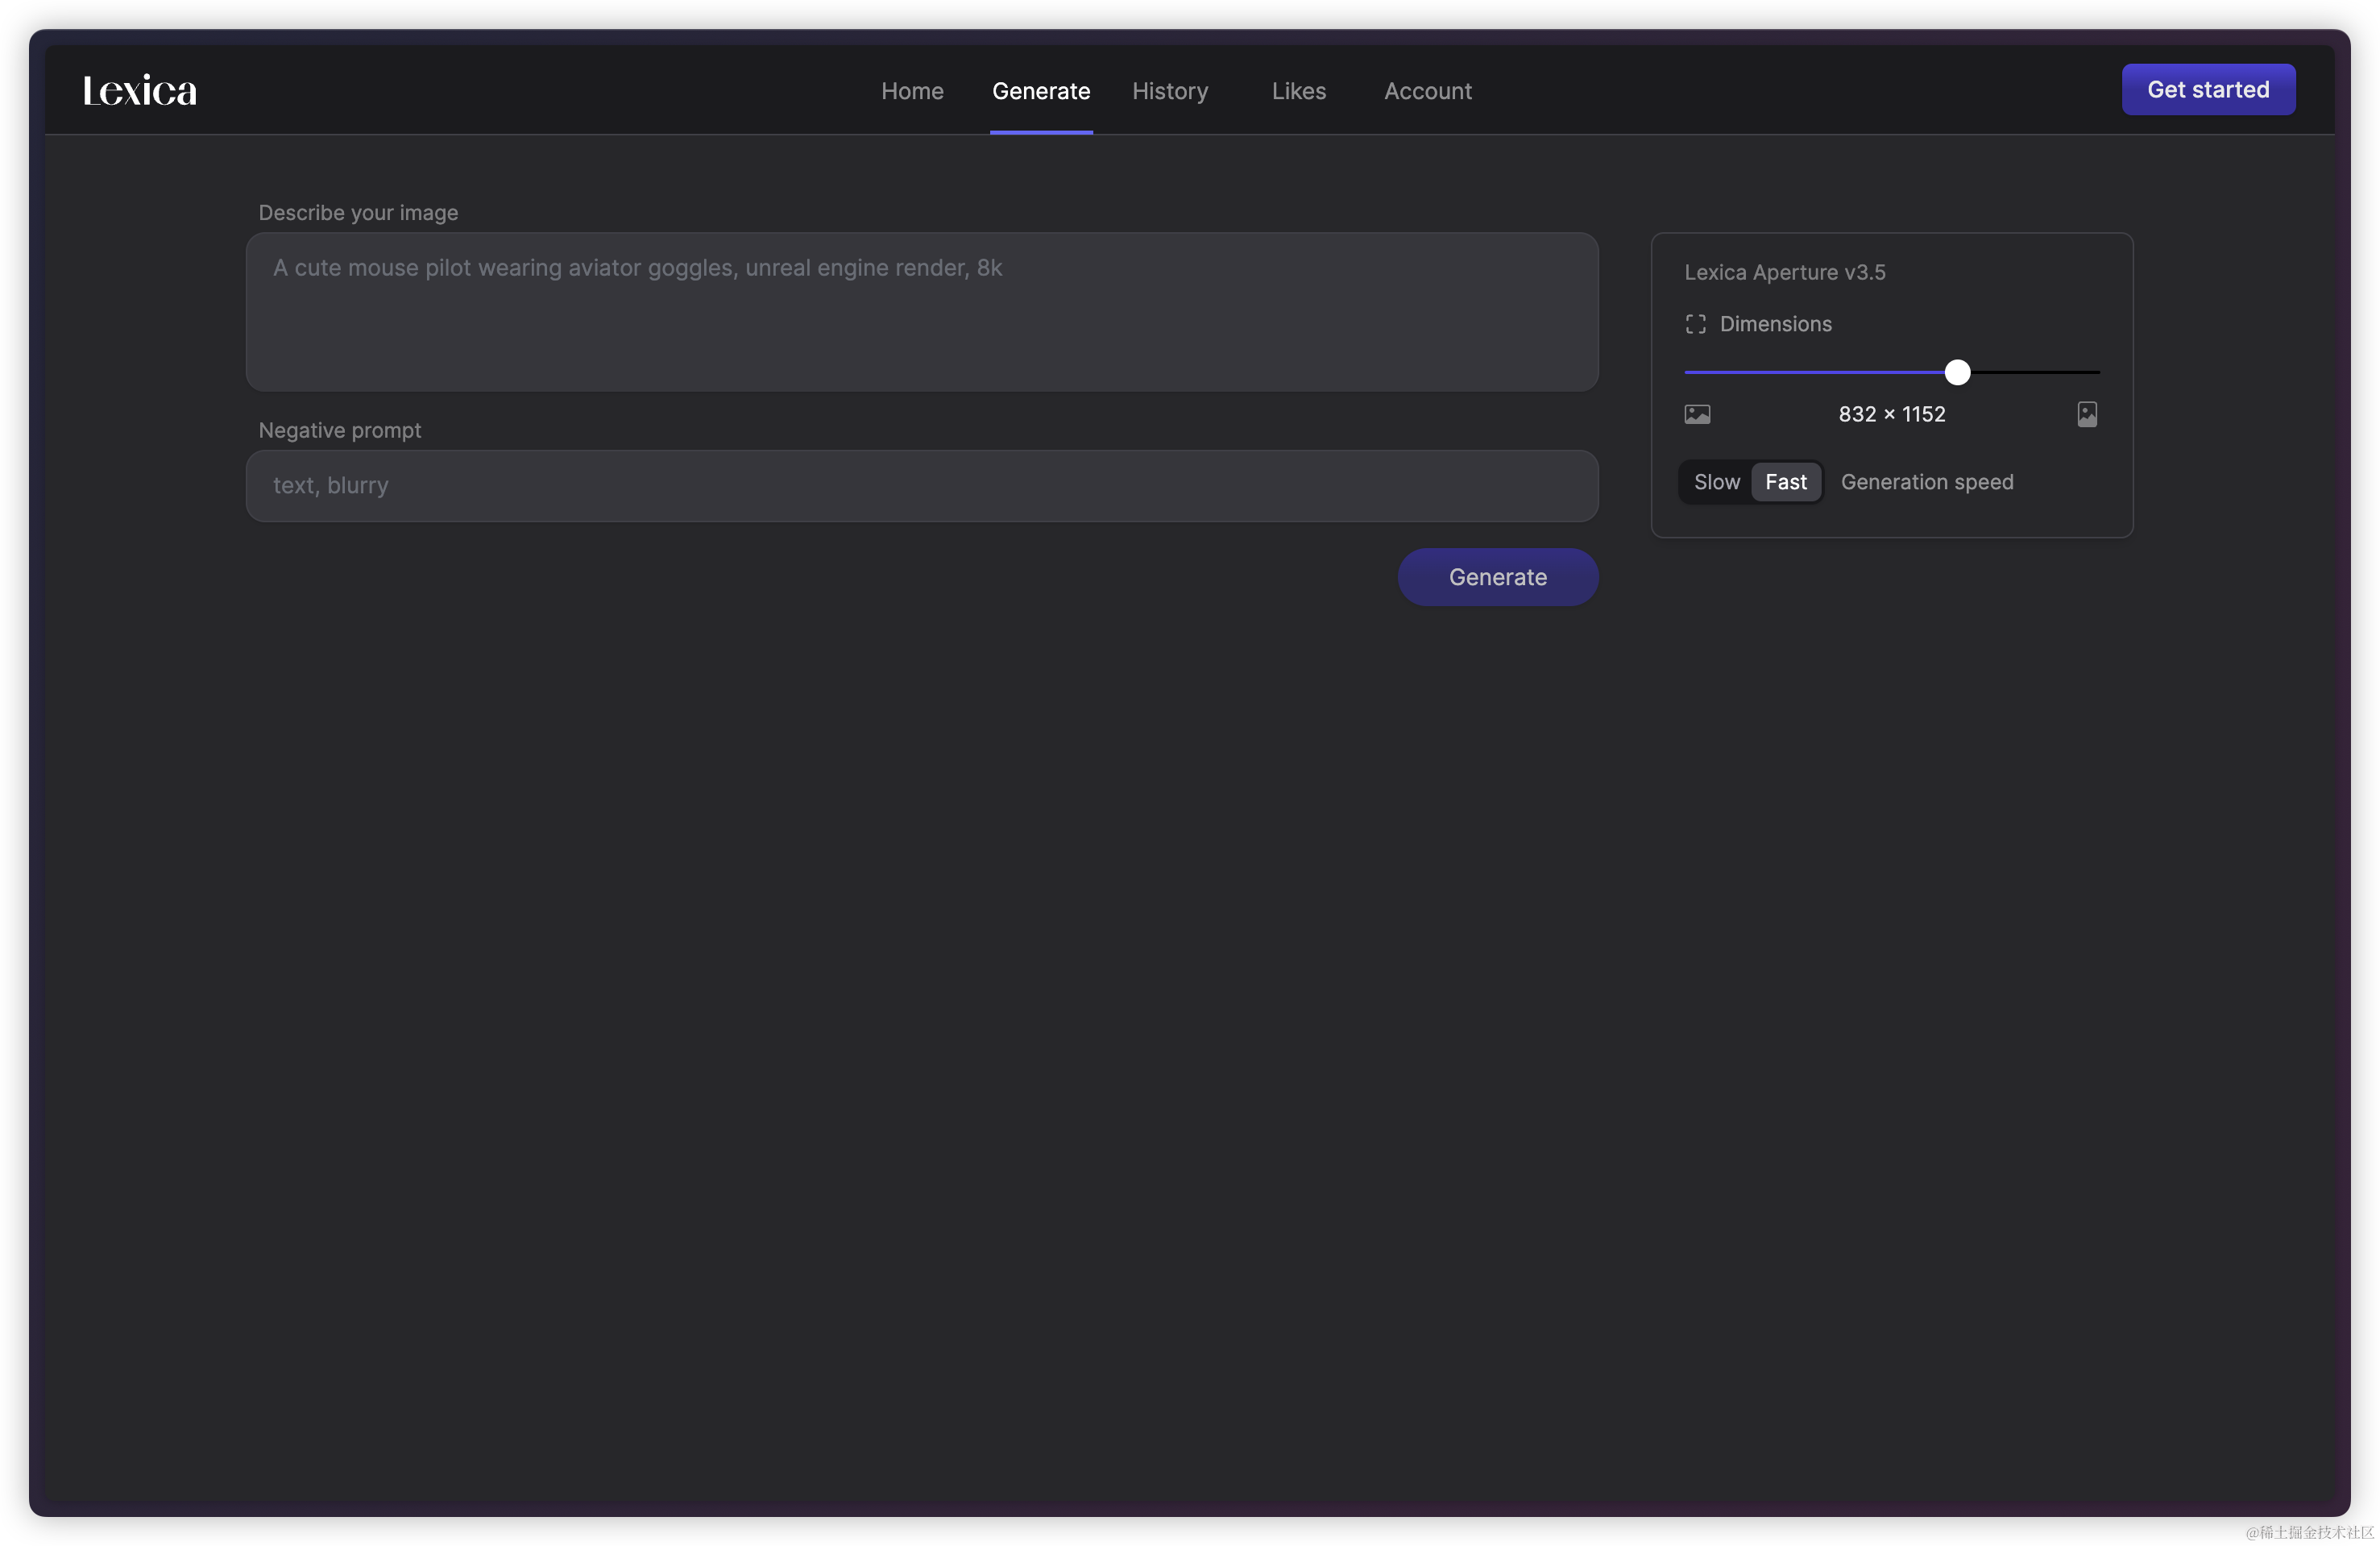Click the Lexica logo
Viewport: 2380px width, 1546px height.
pos(139,91)
